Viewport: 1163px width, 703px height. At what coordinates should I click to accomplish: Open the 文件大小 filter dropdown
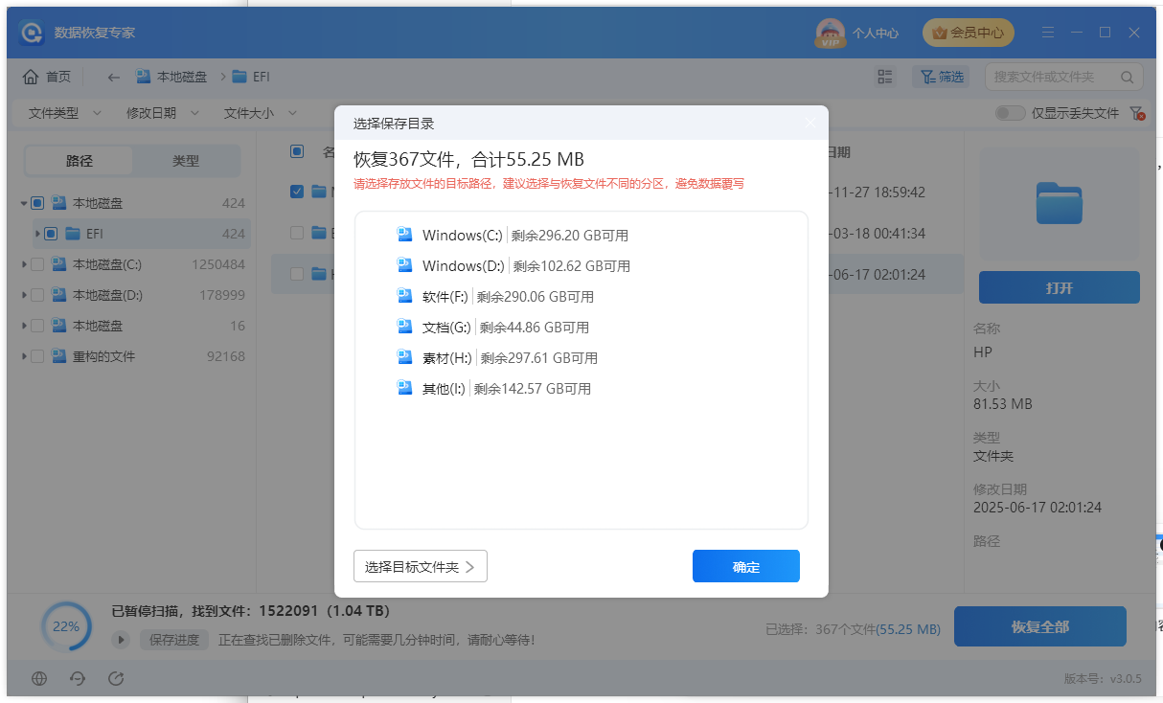pos(261,113)
